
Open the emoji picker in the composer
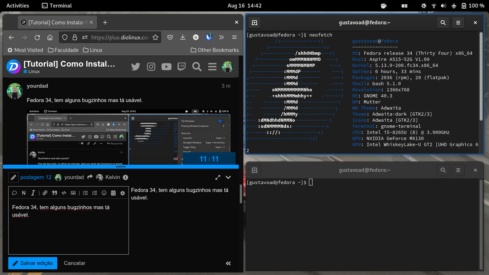click(x=104, y=193)
